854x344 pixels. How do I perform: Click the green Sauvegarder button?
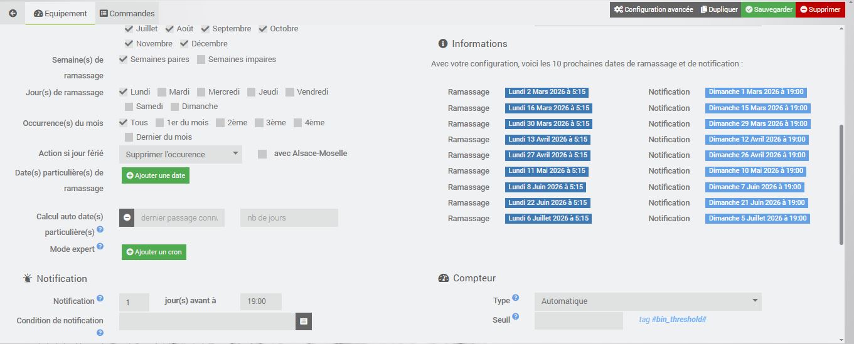pyautogui.click(x=768, y=9)
